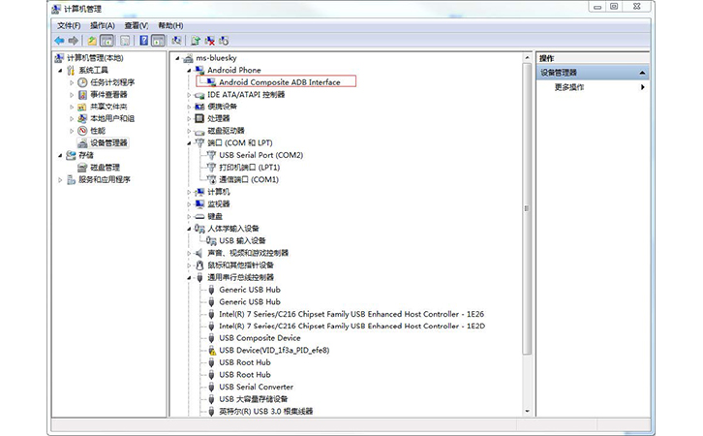Click the 任务计划程序 clock icon
Screen dimensions: 703x436
coord(82,82)
